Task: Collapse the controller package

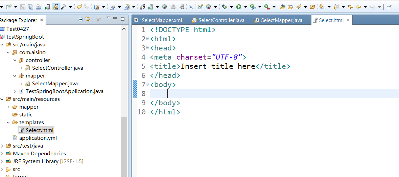Action: pyautogui.click(x=15, y=60)
